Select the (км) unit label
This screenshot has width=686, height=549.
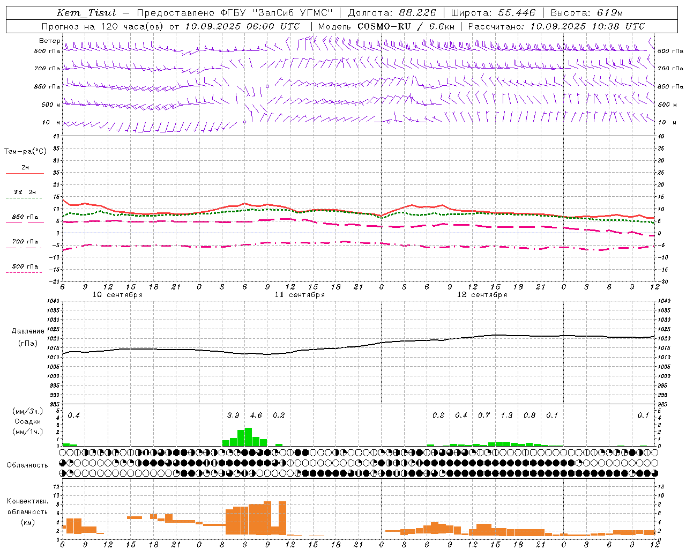click(28, 522)
